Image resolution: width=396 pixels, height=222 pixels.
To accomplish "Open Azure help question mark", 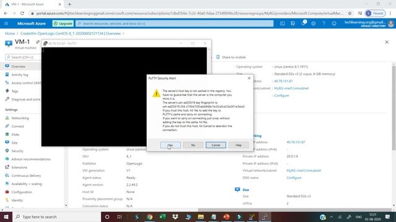I will [324, 23].
